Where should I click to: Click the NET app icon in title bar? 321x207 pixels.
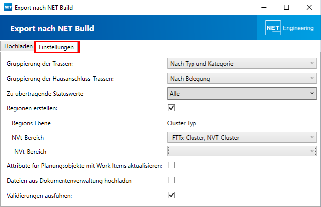[8, 8]
